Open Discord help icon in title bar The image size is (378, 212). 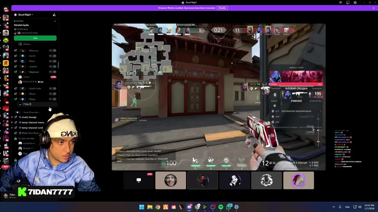tap(355, 2)
